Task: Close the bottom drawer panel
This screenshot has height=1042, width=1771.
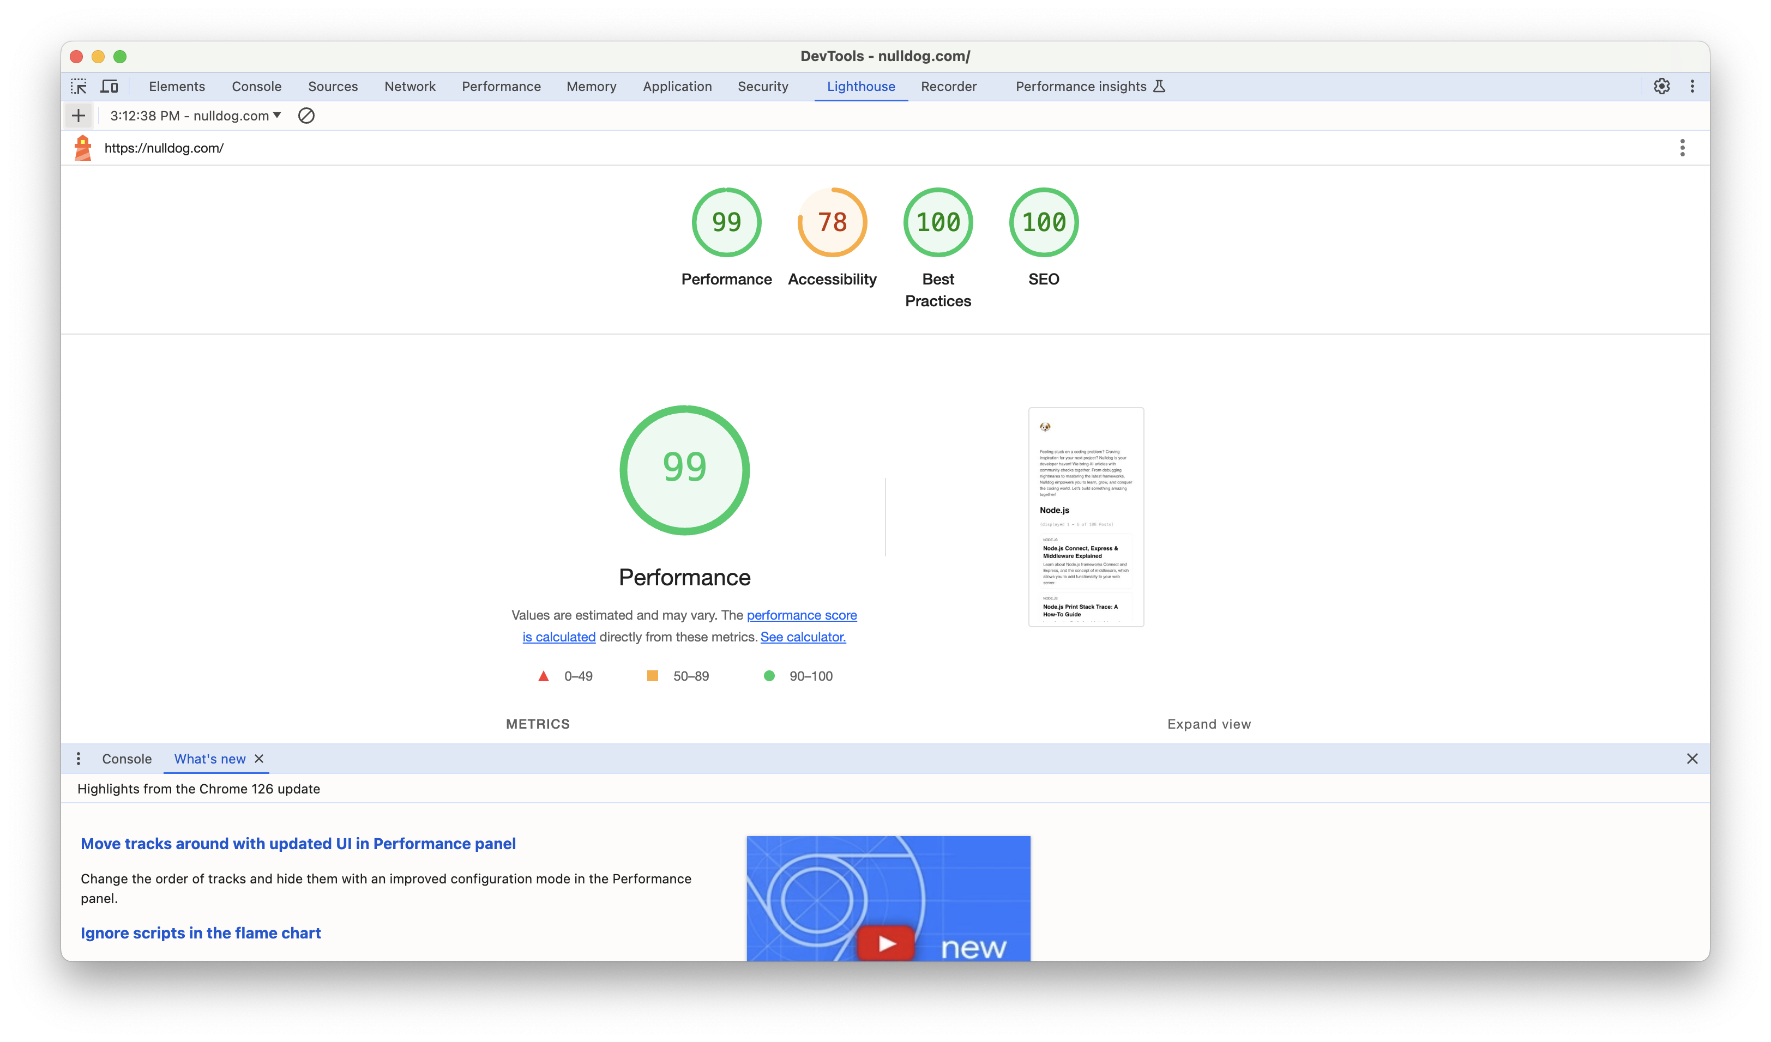Action: coord(1692,759)
